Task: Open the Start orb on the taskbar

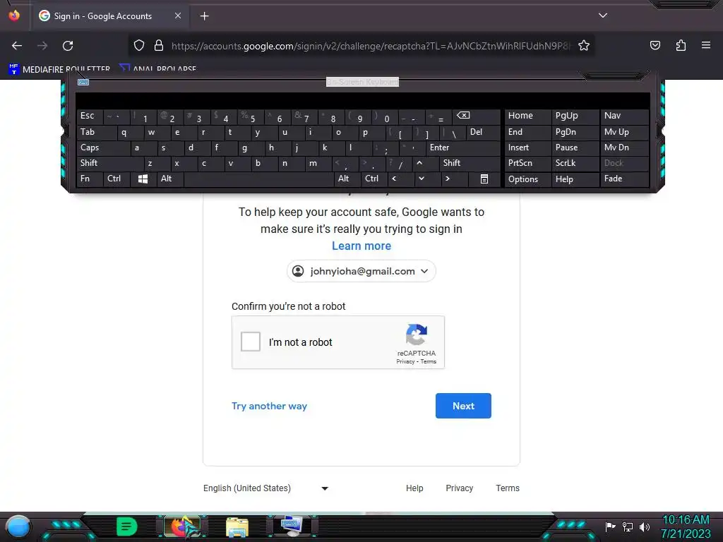Action: coord(18,526)
